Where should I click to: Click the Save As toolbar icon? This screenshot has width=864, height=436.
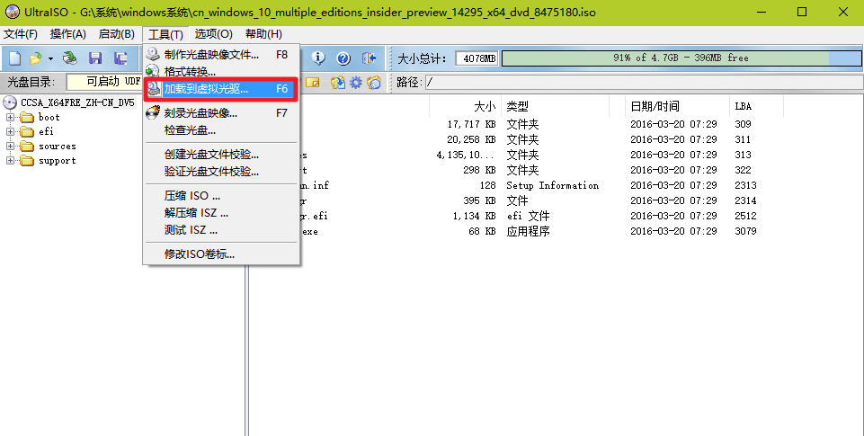tap(120, 58)
